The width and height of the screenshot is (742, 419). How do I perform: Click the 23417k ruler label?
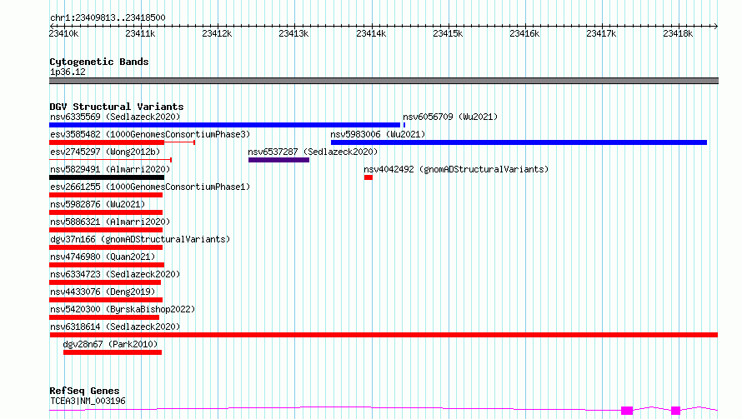click(x=601, y=33)
